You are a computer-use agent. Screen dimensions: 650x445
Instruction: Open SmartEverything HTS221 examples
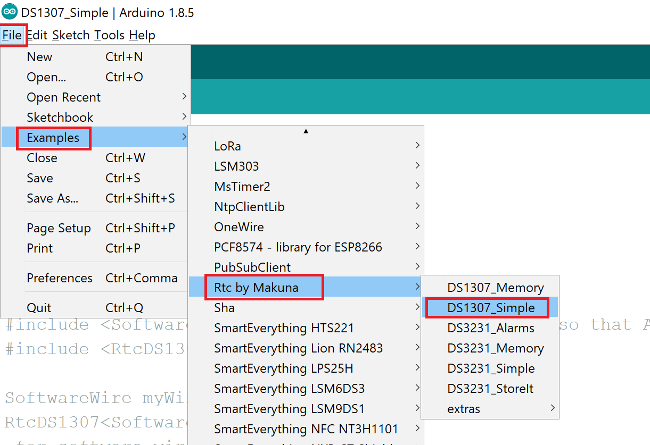click(x=306, y=328)
